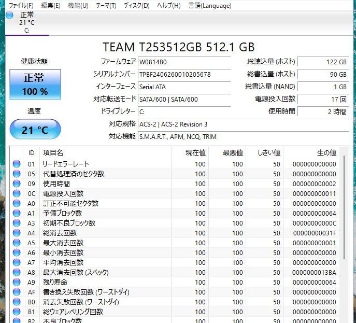Click the しきい値 column header

[264, 153]
